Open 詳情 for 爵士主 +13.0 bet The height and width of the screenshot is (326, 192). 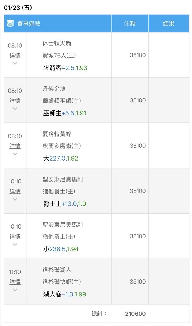15,191
